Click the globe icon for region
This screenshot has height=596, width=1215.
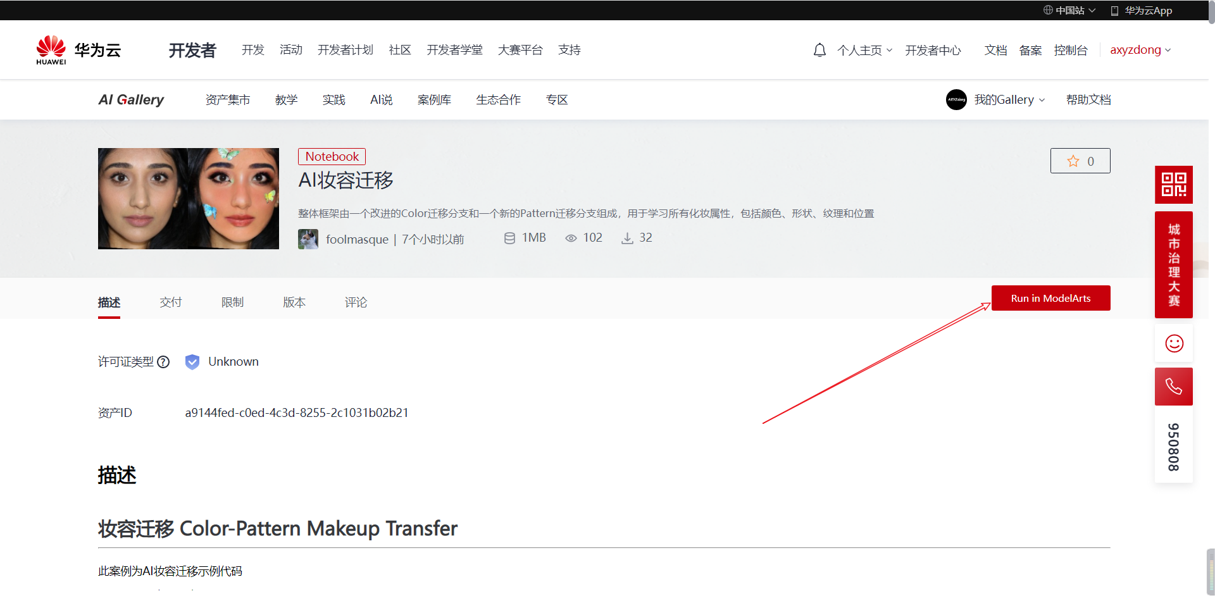tap(1048, 10)
